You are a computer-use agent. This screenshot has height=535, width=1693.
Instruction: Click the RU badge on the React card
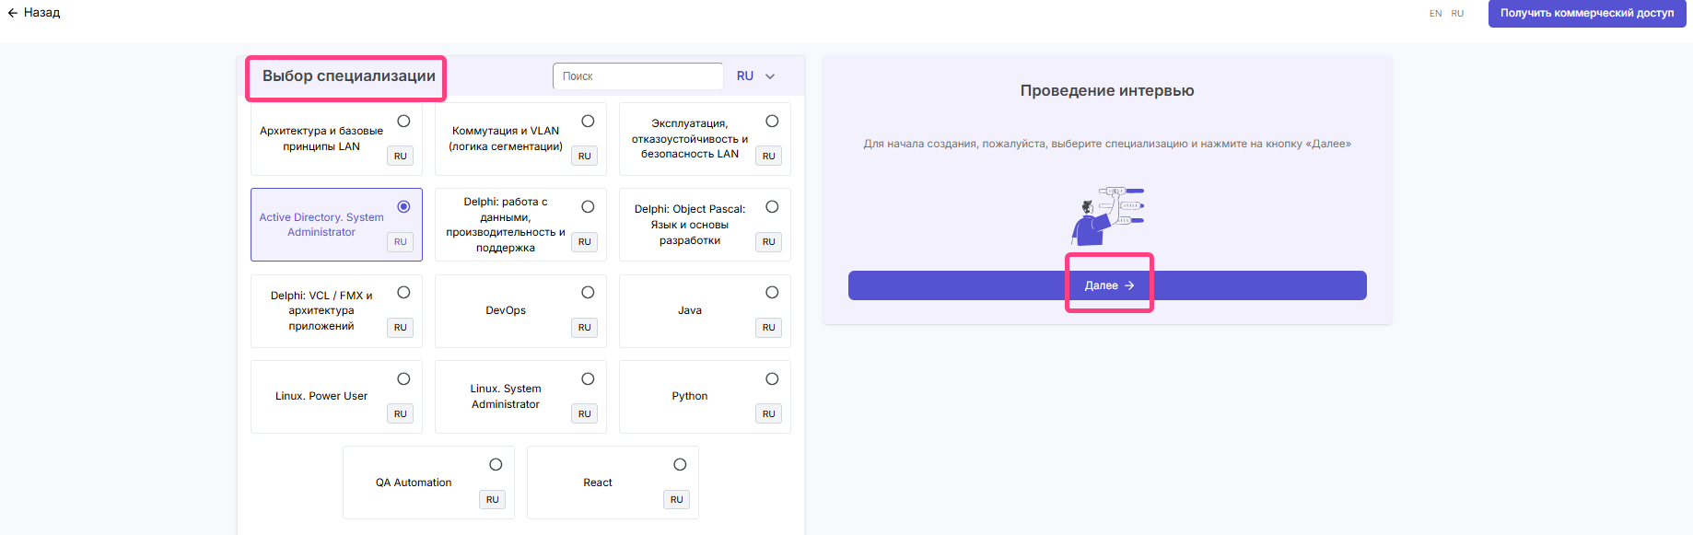(x=676, y=500)
